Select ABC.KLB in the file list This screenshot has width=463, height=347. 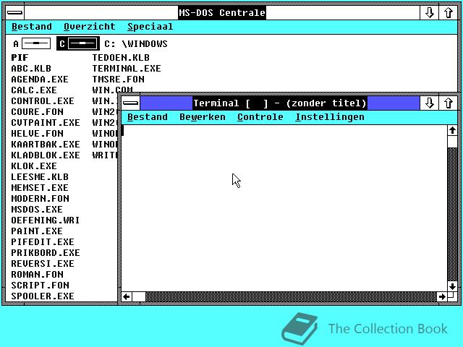coord(31,69)
